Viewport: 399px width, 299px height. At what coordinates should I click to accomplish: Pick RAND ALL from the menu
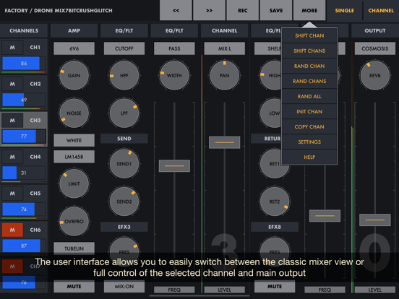(309, 96)
